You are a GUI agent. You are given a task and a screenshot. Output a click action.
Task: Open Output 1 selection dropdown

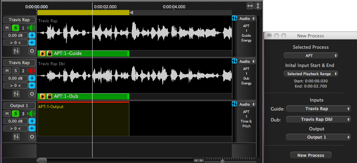(x=318, y=137)
